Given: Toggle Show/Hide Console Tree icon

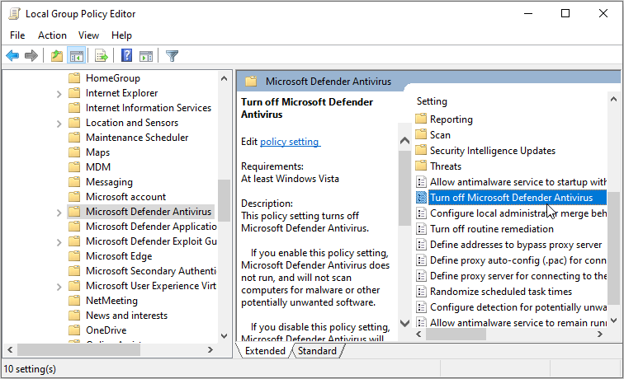Looking at the screenshot, I should point(77,56).
